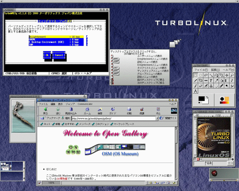This screenshot has width=239, height=191.
Task: Choose K Desktop Environment (KDE) entry
Action: (56, 42)
